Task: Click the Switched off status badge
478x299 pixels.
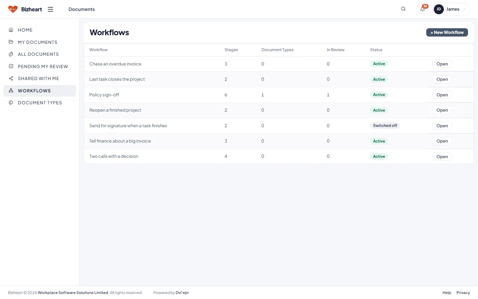Action: click(x=385, y=126)
